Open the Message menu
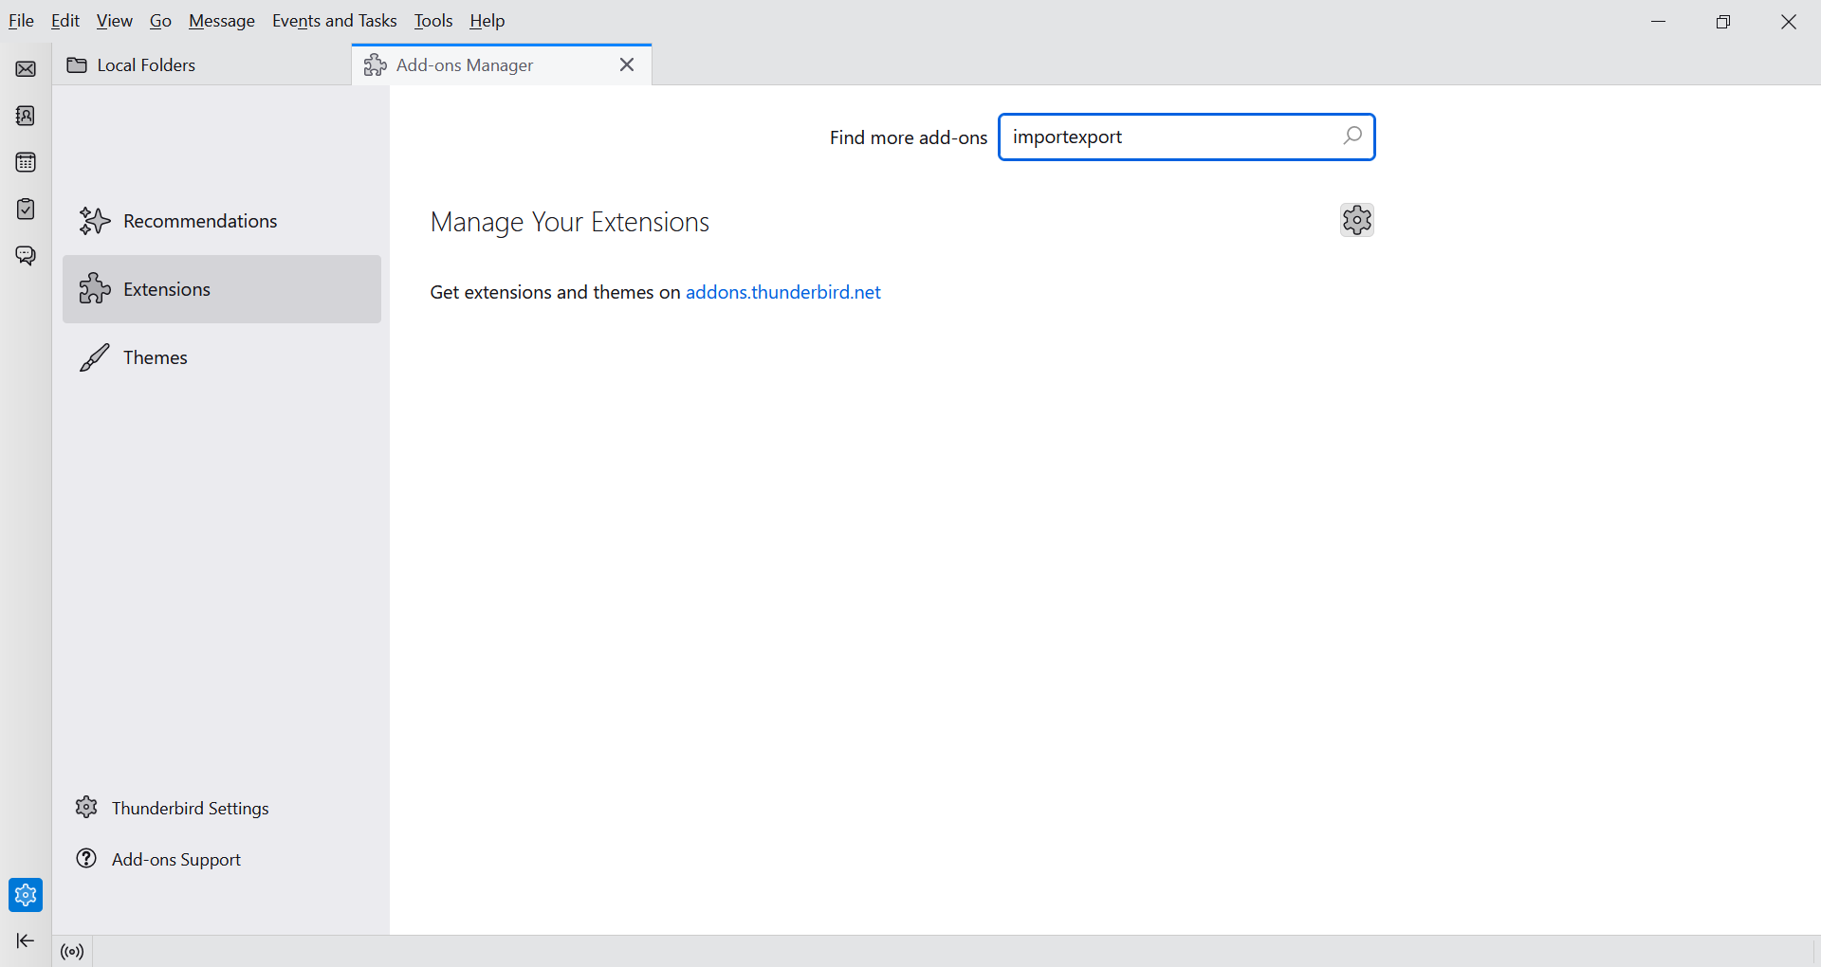The width and height of the screenshot is (1821, 967). [x=222, y=21]
